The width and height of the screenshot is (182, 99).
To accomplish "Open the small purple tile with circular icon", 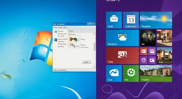I will 144,60.
